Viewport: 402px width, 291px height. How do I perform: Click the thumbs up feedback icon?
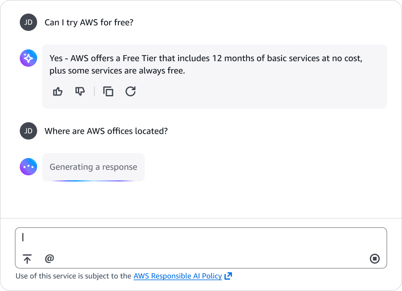point(58,91)
